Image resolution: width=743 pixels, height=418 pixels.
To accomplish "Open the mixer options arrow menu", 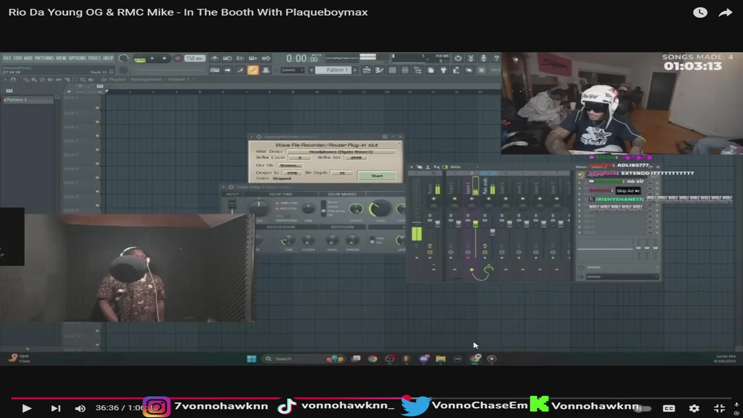I will tap(412, 167).
